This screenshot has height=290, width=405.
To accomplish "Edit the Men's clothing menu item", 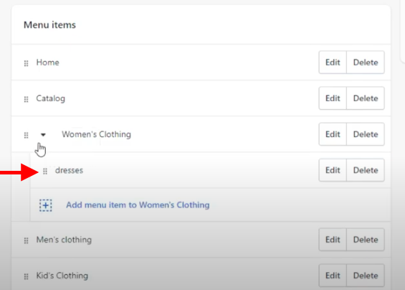I will [333, 240].
